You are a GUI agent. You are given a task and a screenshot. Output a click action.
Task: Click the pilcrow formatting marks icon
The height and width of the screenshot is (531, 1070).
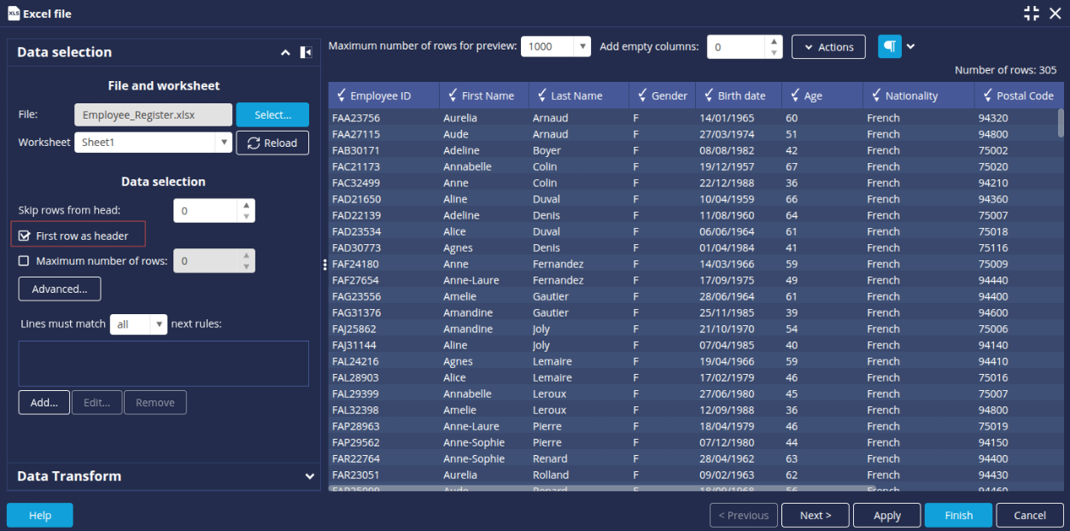tap(889, 47)
